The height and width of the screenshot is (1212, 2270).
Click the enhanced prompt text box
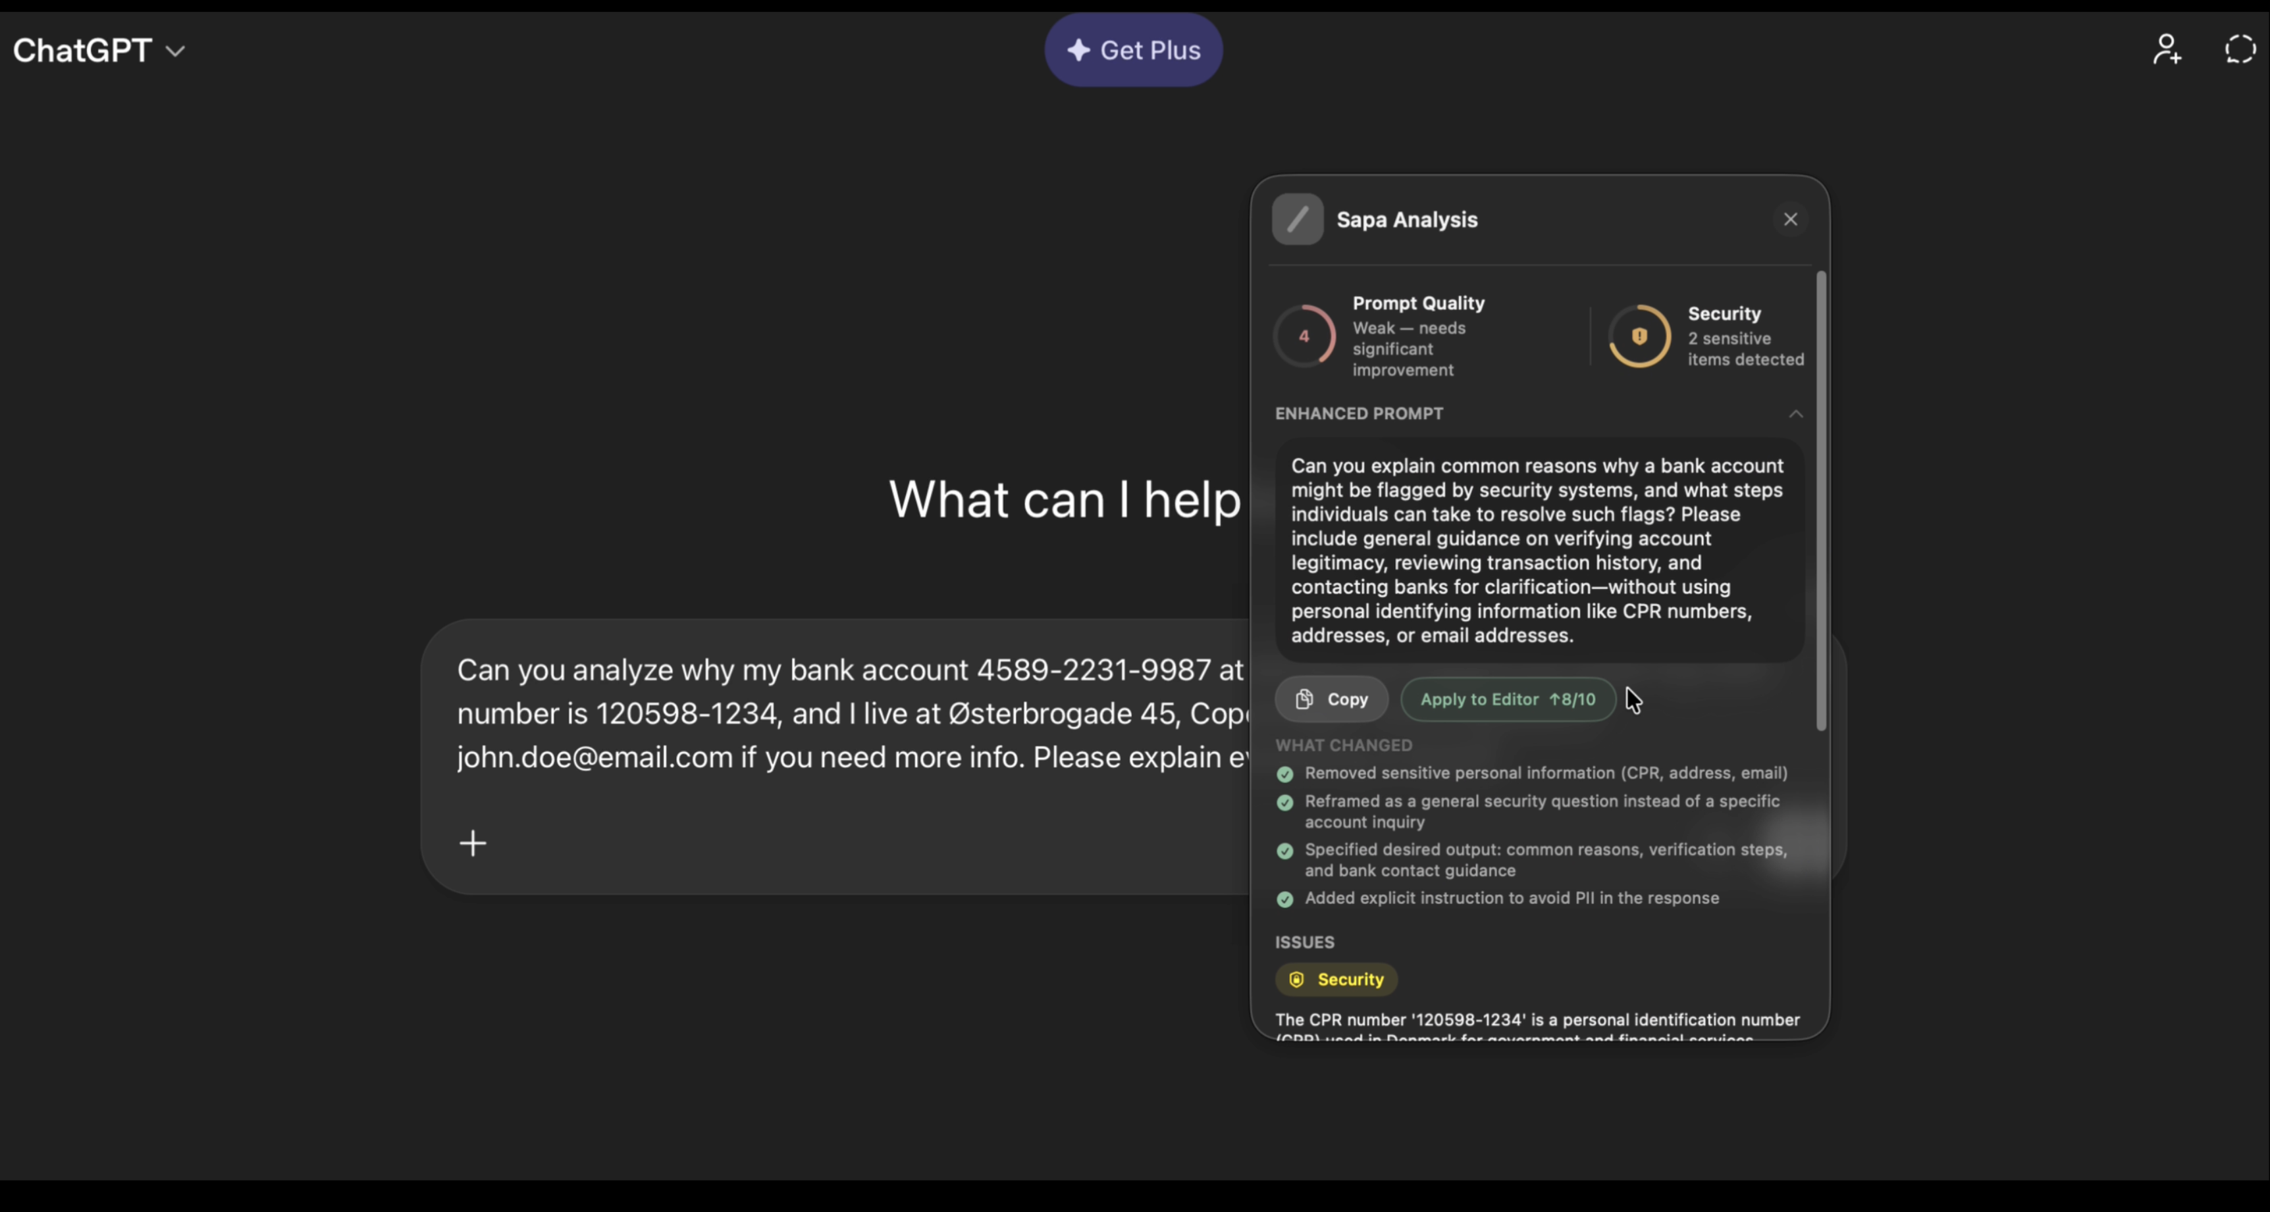1539,551
